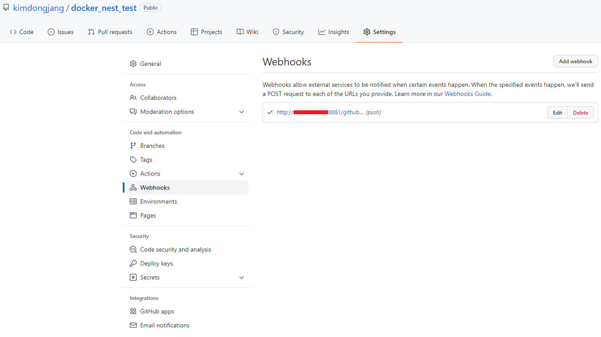Expand the Moderation options chevron
The width and height of the screenshot is (601, 337).
[242, 112]
